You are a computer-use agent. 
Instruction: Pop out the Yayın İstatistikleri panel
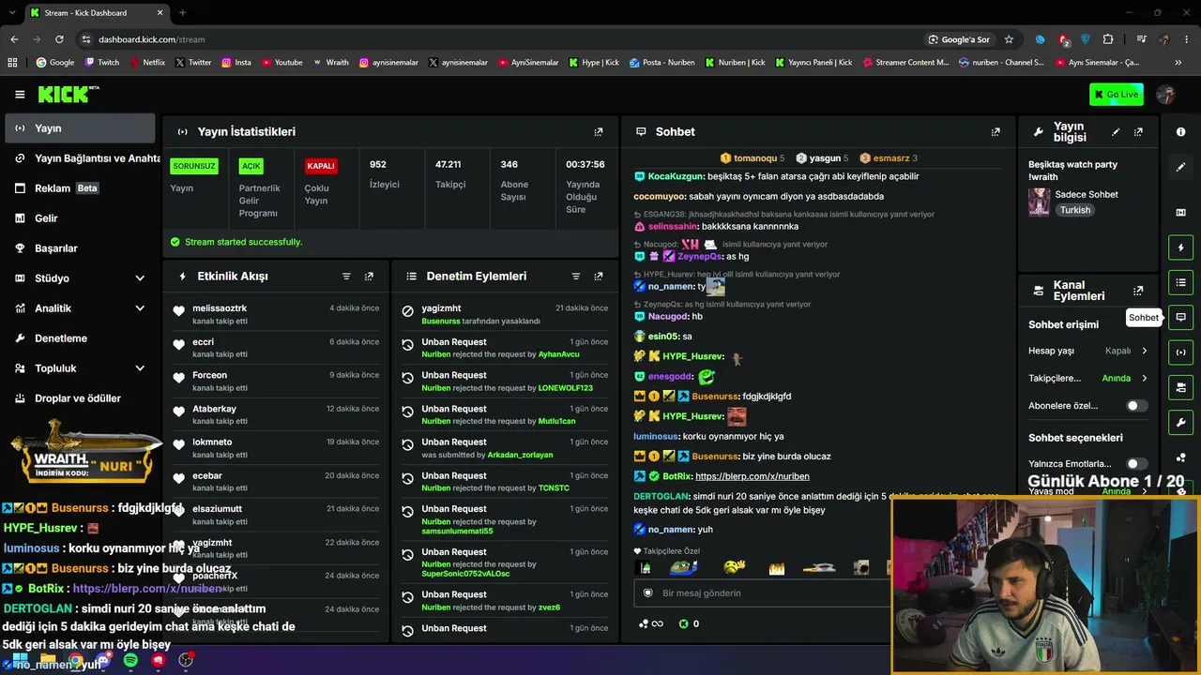(x=599, y=132)
